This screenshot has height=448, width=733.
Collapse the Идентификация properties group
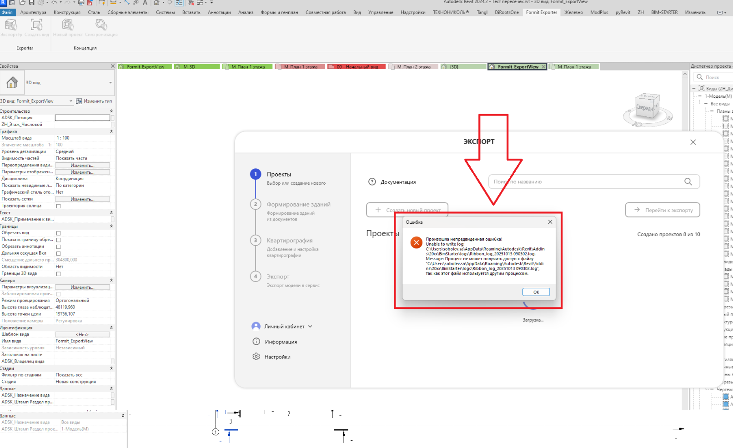tap(111, 327)
